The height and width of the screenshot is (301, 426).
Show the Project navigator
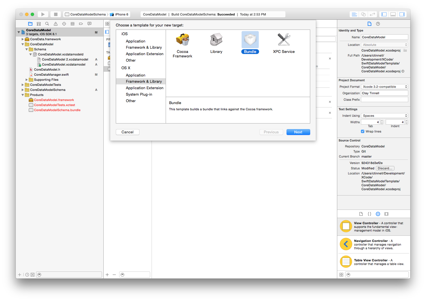click(x=30, y=24)
